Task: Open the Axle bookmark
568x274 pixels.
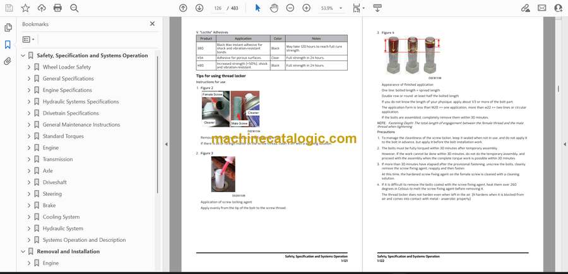Action: (x=47, y=171)
